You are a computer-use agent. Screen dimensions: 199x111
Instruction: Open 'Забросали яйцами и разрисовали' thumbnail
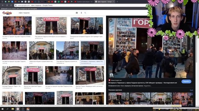click(41, 51)
